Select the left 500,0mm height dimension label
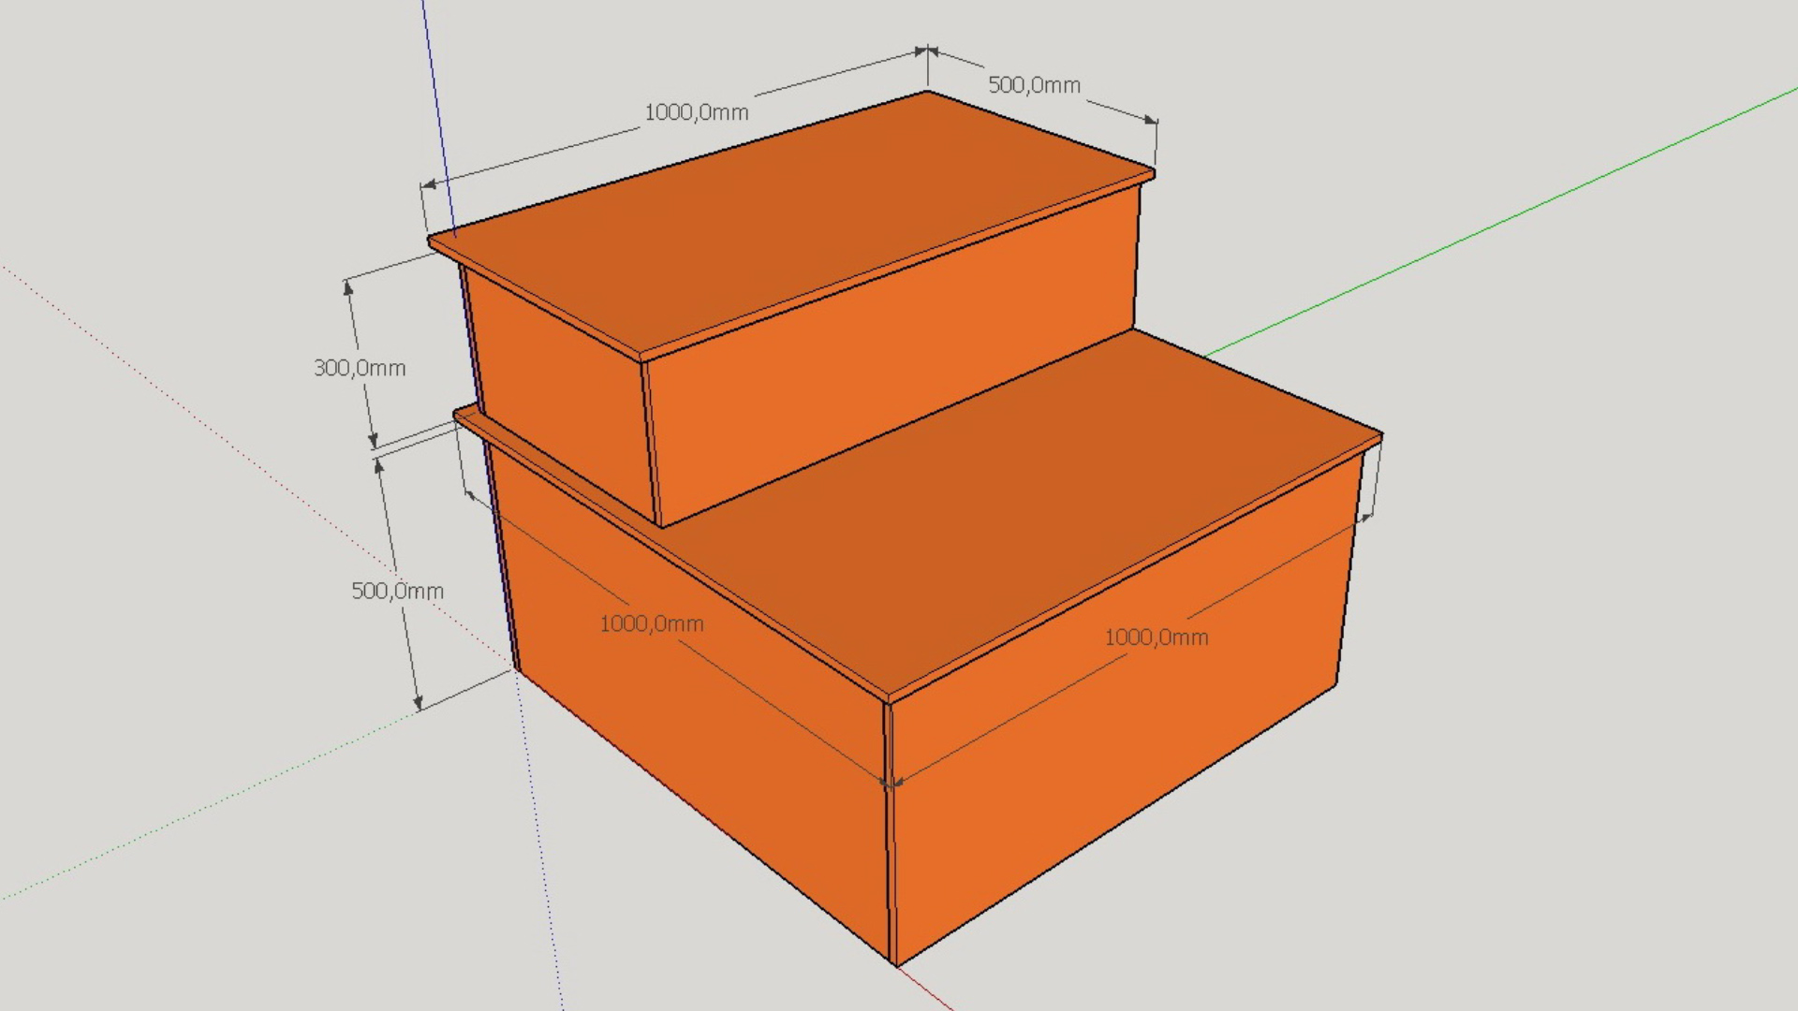This screenshot has height=1011, width=1798. pos(397,591)
